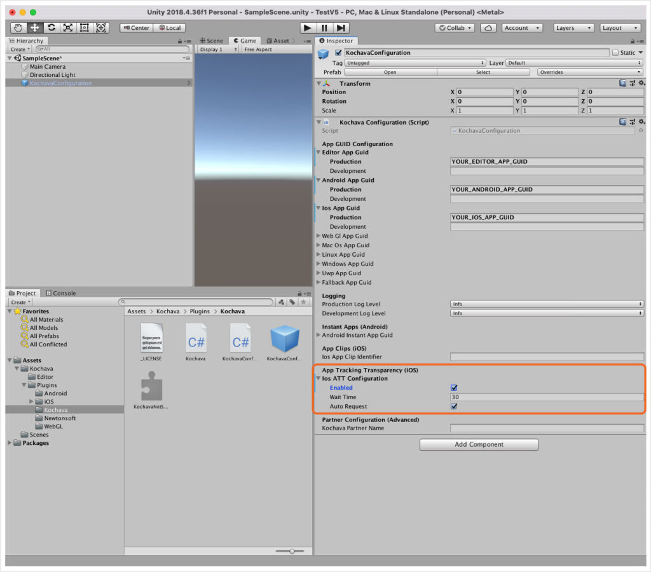Viewport: 651px width, 572px height.
Task: Open Production Log Level dropdown
Action: (547, 304)
